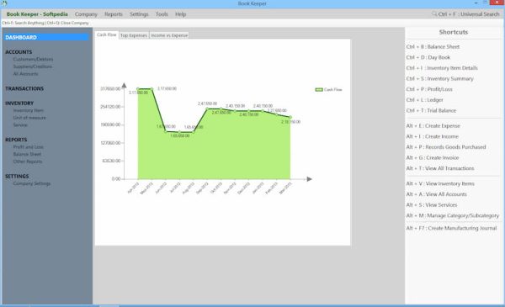Click the TRANSACTIONS sidebar heading
Screen dimensions: 505x307
click(x=24, y=88)
